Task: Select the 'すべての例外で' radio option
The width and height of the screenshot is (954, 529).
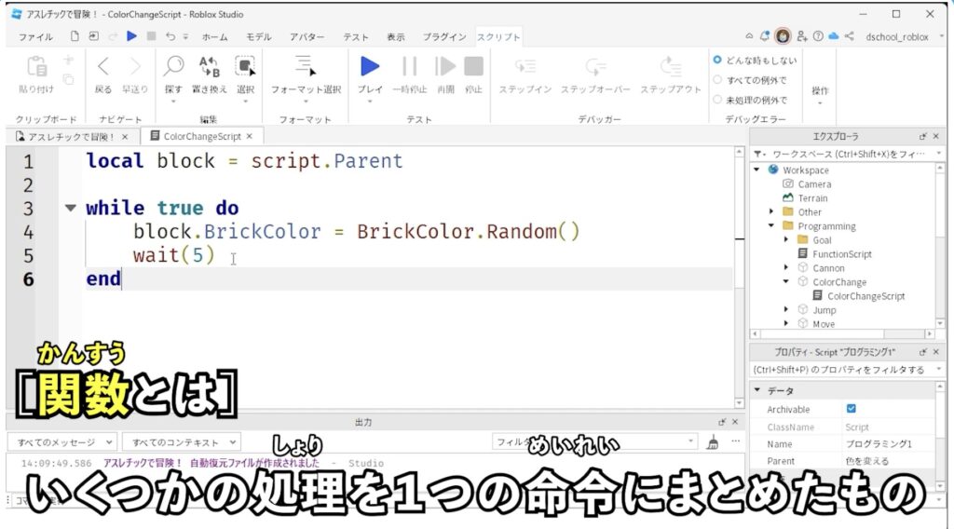Action: (x=717, y=80)
